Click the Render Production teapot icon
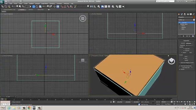This screenshot has height=110, width=196. pyautogui.click(x=123, y=6)
